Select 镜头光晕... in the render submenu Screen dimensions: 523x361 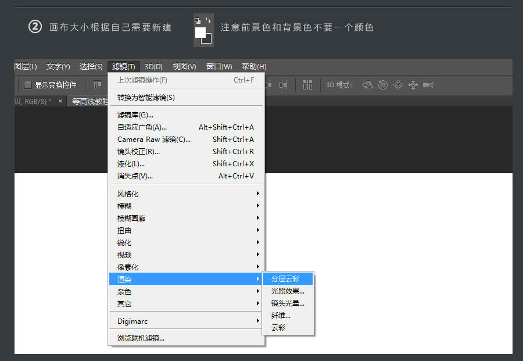click(x=288, y=303)
